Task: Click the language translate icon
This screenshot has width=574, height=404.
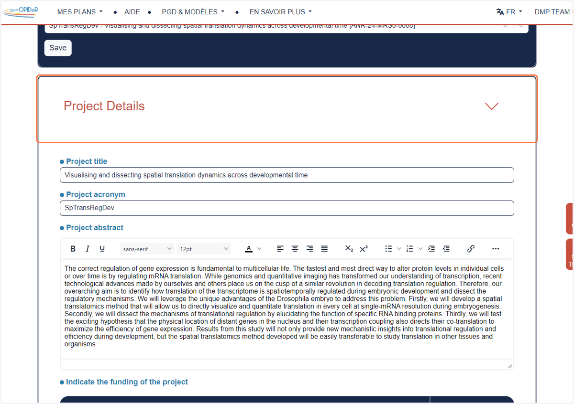Action: point(500,12)
